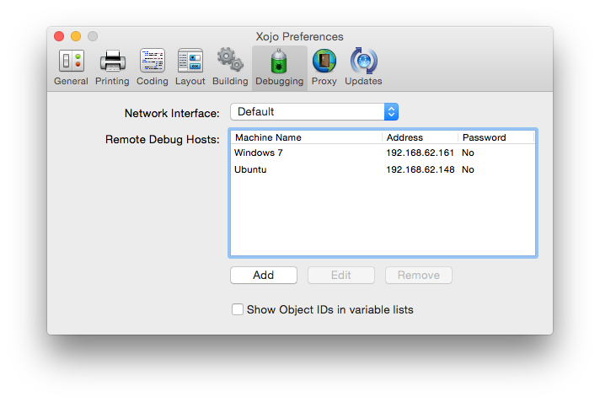Select the Ubuntu host row
Image resolution: width=600 pixels, height=402 pixels.
click(x=383, y=169)
